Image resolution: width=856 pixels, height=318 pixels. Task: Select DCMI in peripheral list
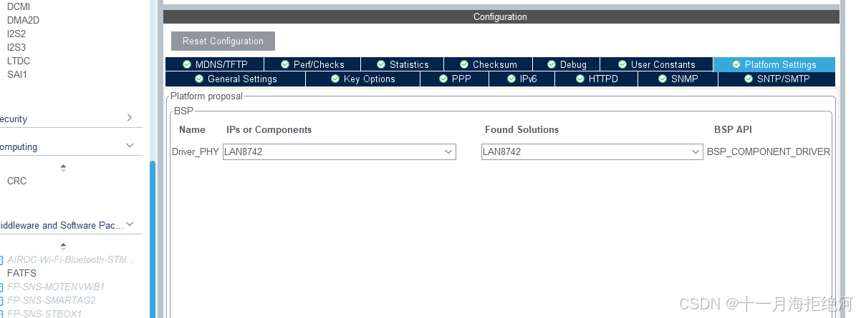[x=19, y=6]
